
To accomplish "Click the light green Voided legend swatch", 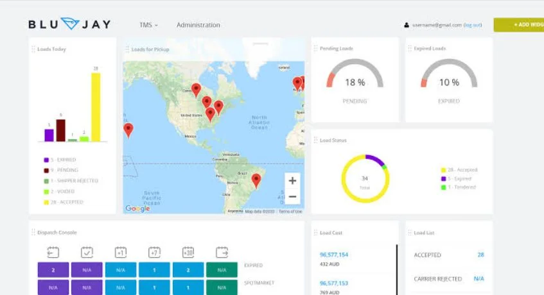I will [x=46, y=192].
